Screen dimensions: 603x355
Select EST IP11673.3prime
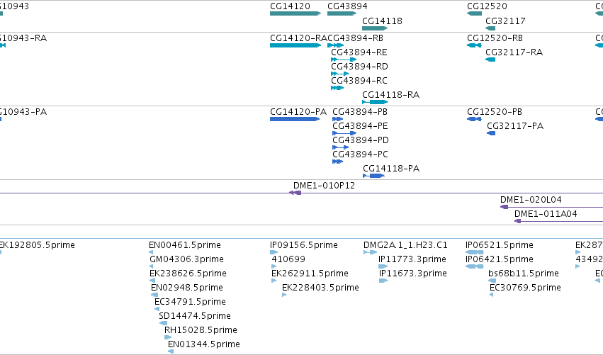[383, 281]
